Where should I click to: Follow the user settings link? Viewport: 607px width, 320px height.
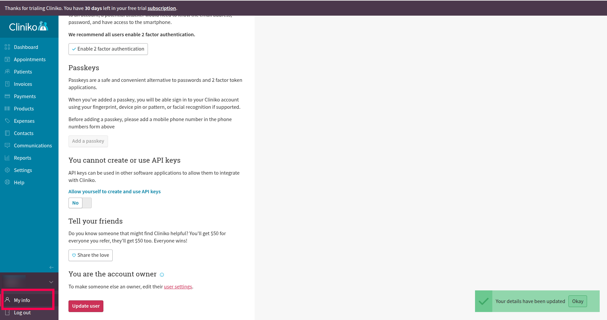178,287
